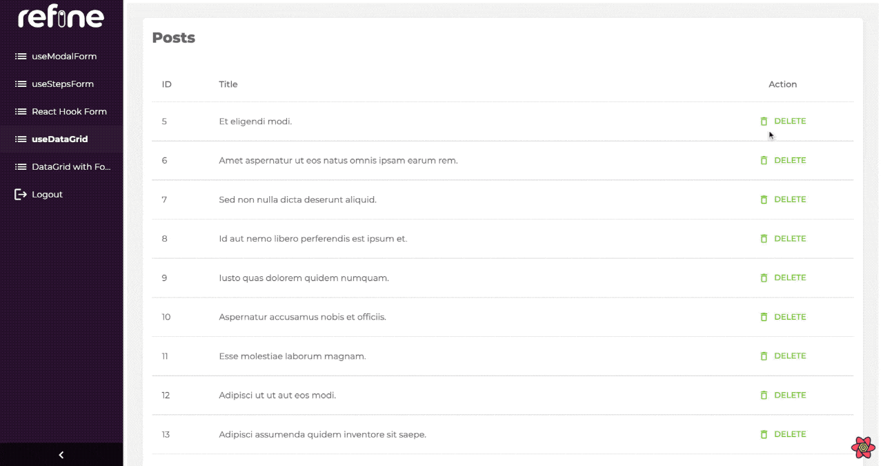
Task: Click the 'Adipisci ut ut aut eos modi' row
Action: tap(277, 396)
